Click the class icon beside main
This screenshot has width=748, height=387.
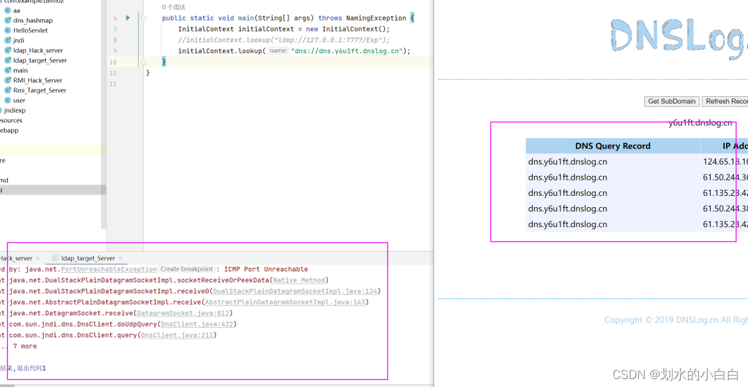click(x=7, y=70)
